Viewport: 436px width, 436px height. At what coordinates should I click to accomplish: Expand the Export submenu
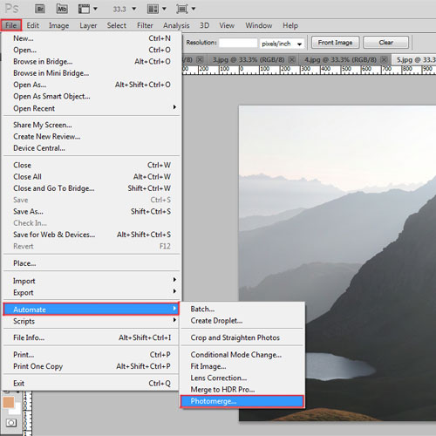click(174, 291)
